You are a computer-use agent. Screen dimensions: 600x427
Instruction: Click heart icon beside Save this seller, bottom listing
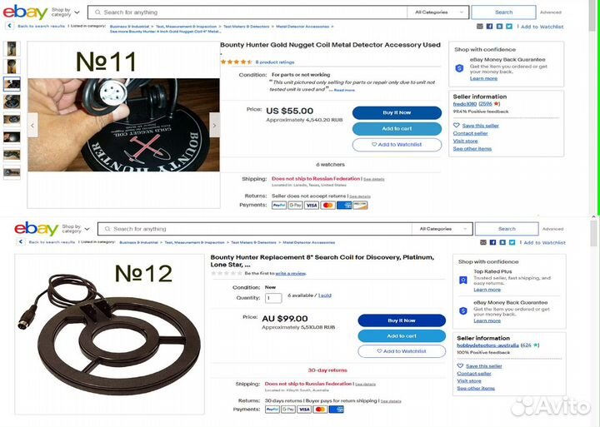(460, 366)
